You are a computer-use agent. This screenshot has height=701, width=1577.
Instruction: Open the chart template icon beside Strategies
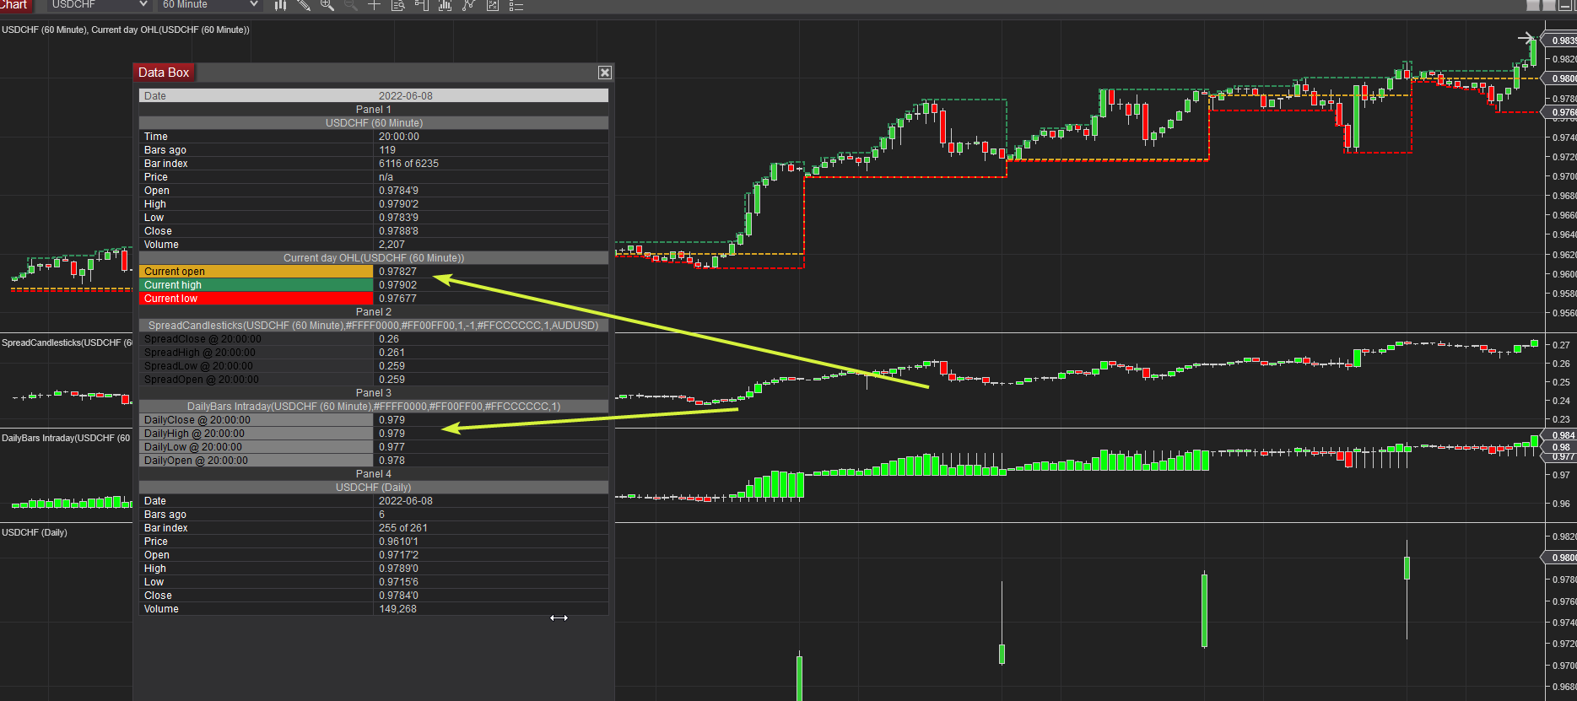[493, 5]
